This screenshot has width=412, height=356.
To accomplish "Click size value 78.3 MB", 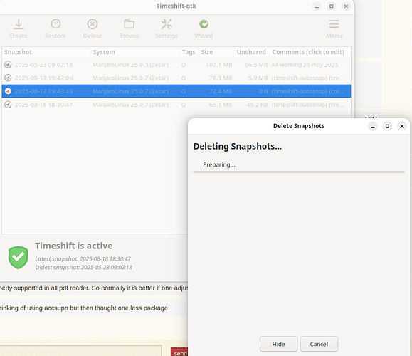I will (x=221, y=78).
